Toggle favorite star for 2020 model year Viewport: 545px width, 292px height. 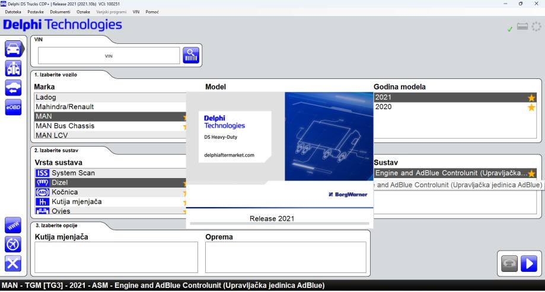pos(531,107)
